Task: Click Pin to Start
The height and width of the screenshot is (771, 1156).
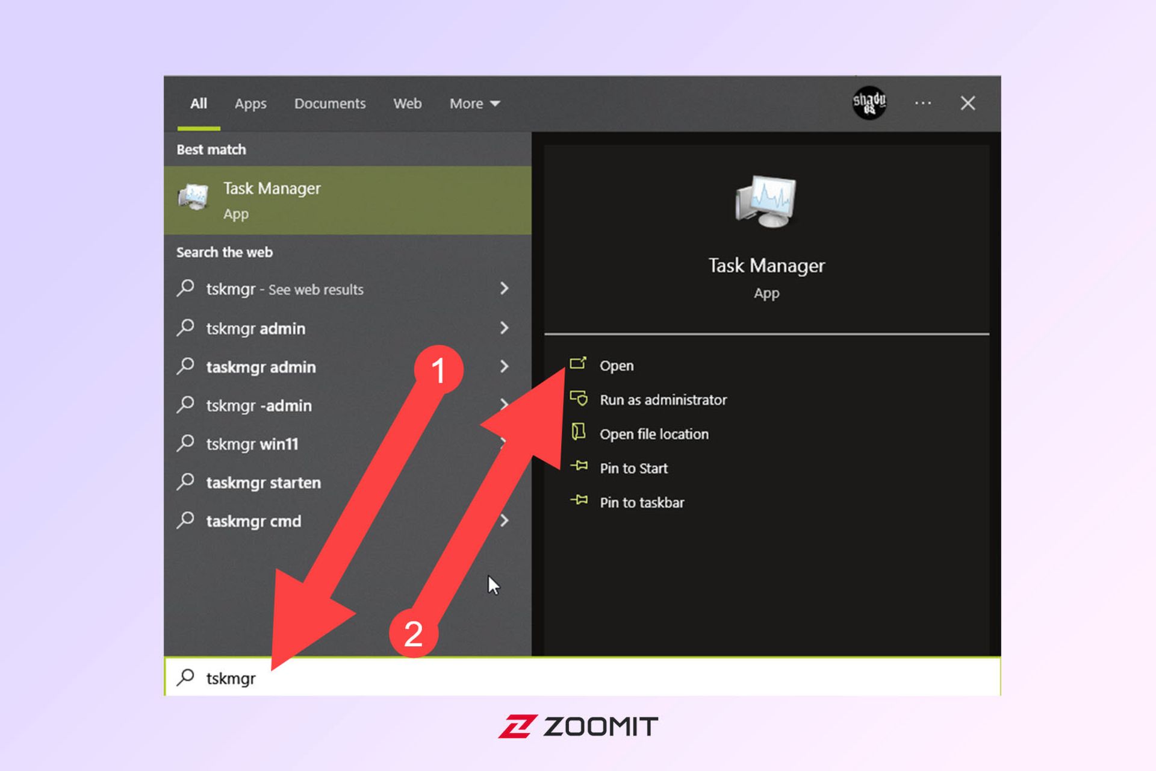Action: pos(633,468)
